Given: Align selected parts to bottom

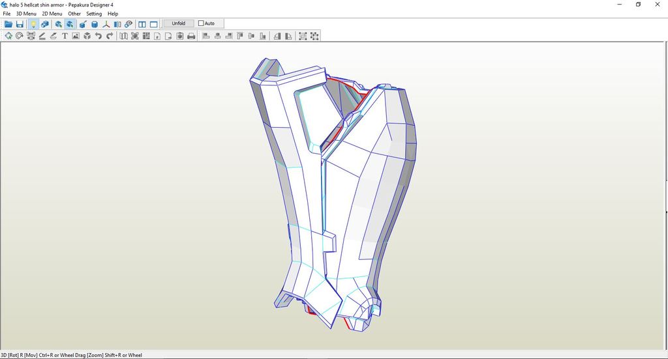Looking at the screenshot, I should pyautogui.click(x=263, y=36).
